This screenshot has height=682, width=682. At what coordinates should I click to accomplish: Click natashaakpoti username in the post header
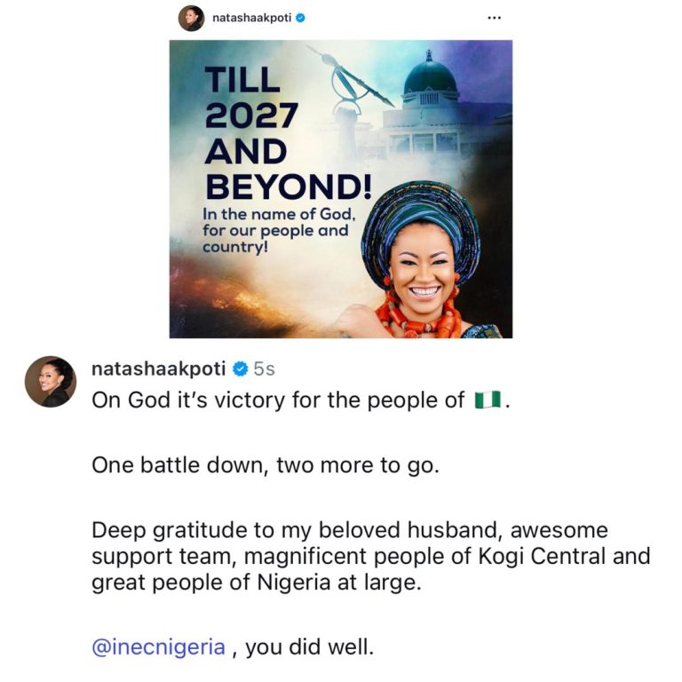pos(251,18)
